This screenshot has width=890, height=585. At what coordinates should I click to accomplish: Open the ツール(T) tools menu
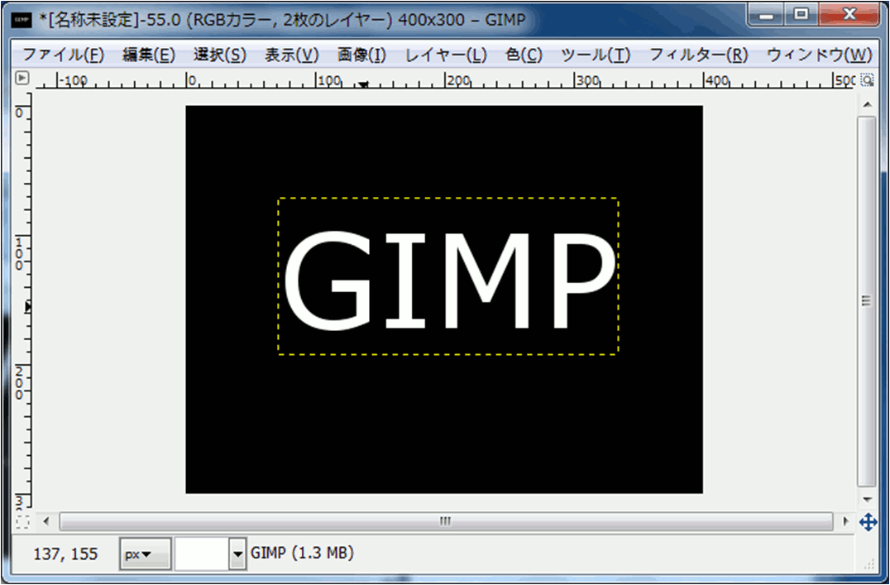(x=596, y=55)
